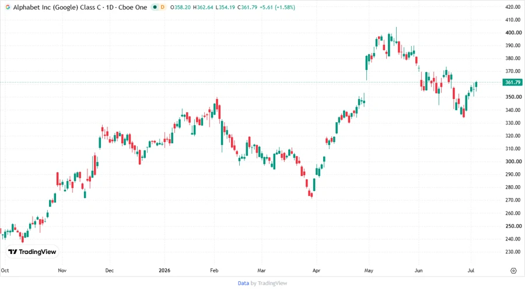Click the Google logo icon beside symbol name
The image size is (525, 290).
point(8,7)
